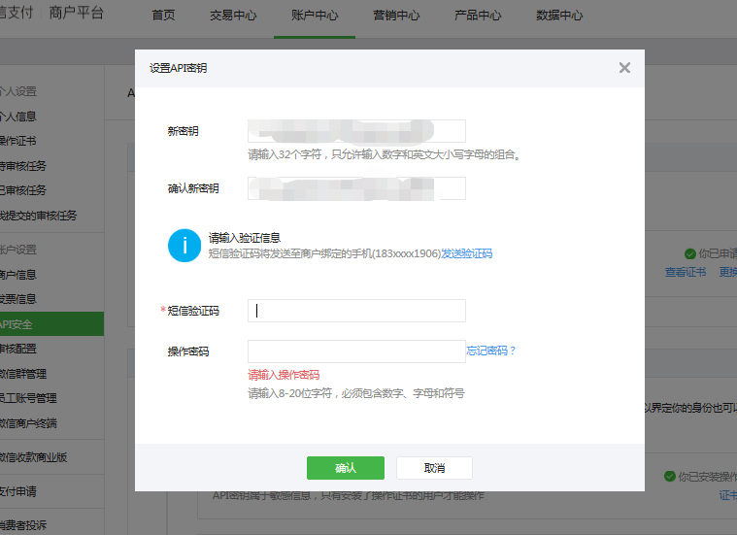Screen dimensions: 737x535
Task: Open 个人信息 in sidebar
Action: point(17,117)
